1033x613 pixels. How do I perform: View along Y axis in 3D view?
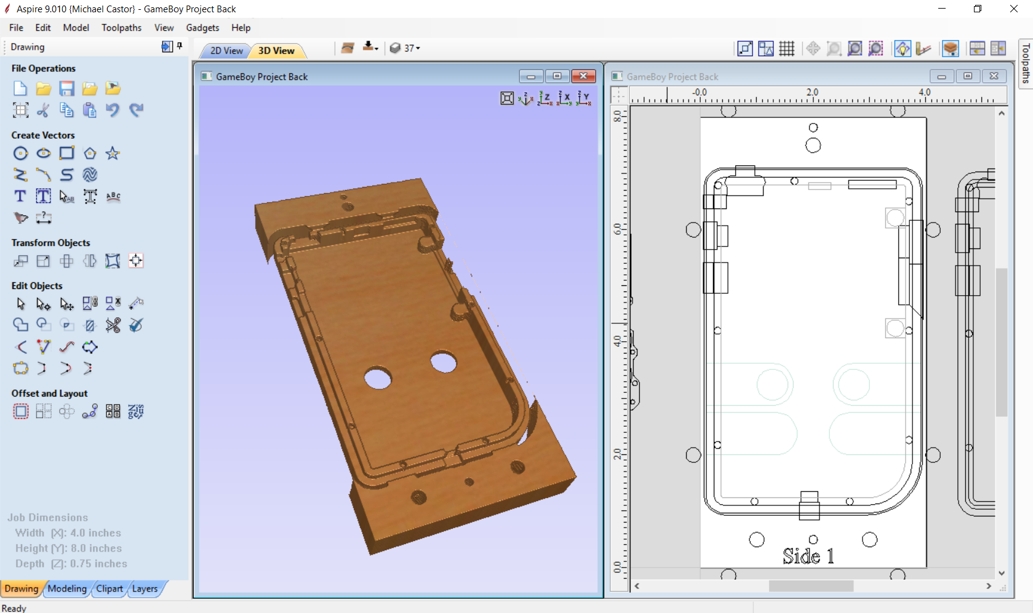click(583, 98)
